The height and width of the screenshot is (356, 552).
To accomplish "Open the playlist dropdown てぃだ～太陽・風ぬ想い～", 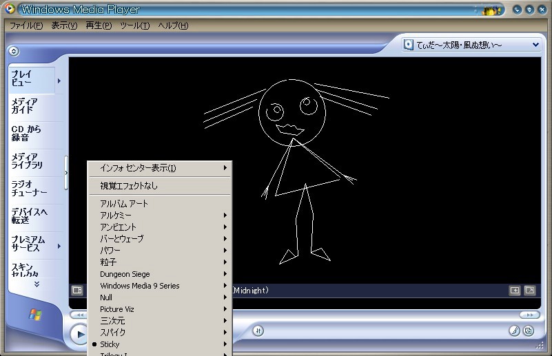I will pyautogui.click(x=472, y=45).
